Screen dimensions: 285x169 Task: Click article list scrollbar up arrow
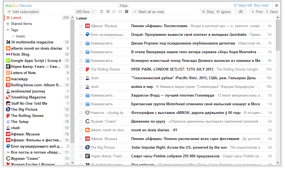[278, 17]
